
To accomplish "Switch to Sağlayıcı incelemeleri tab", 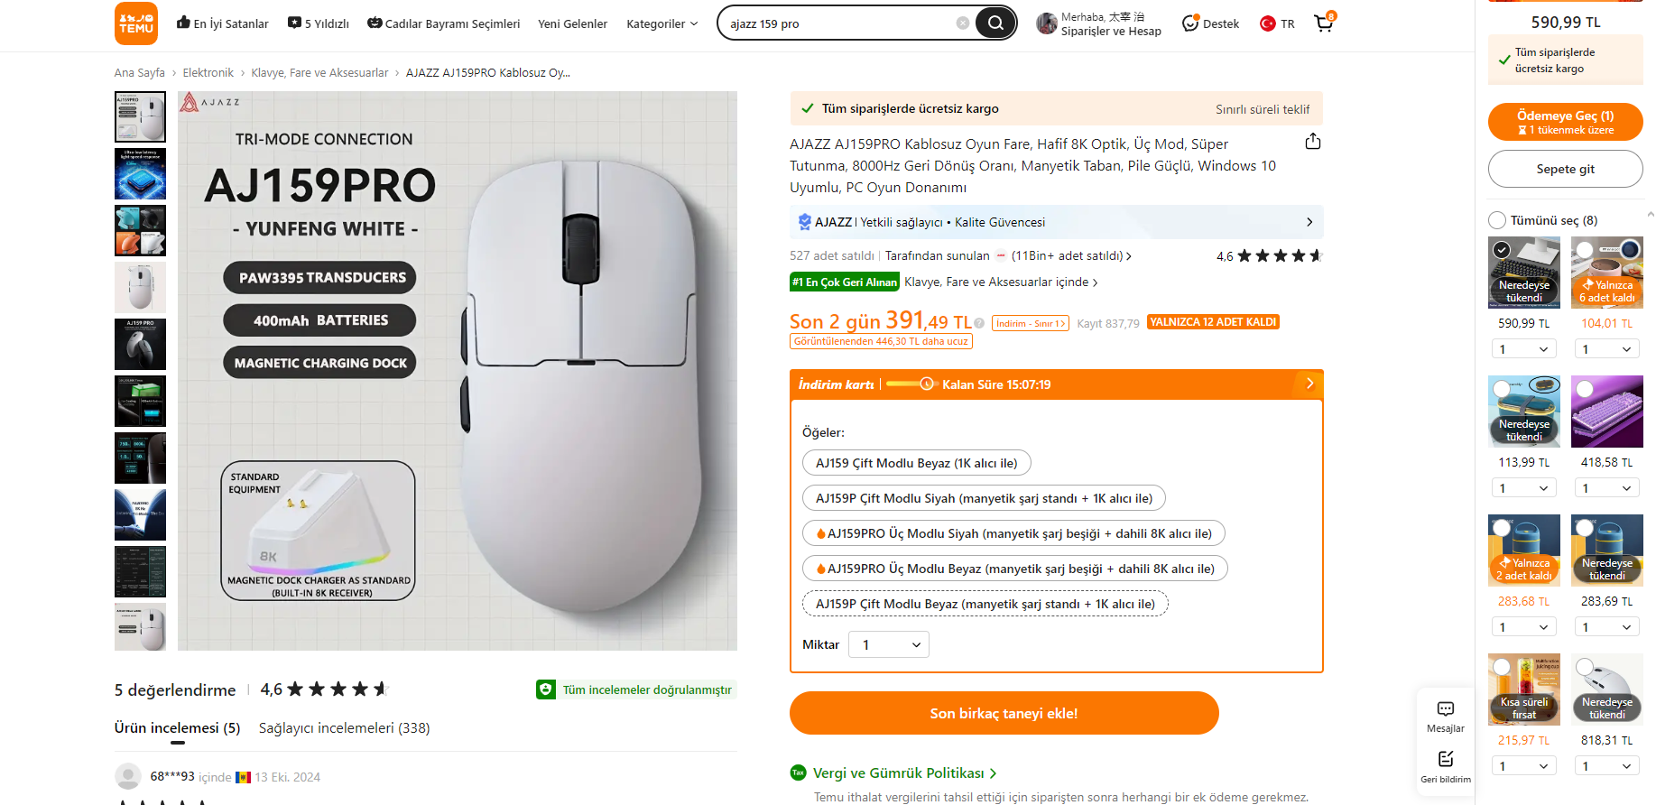I will coord(344,728).
